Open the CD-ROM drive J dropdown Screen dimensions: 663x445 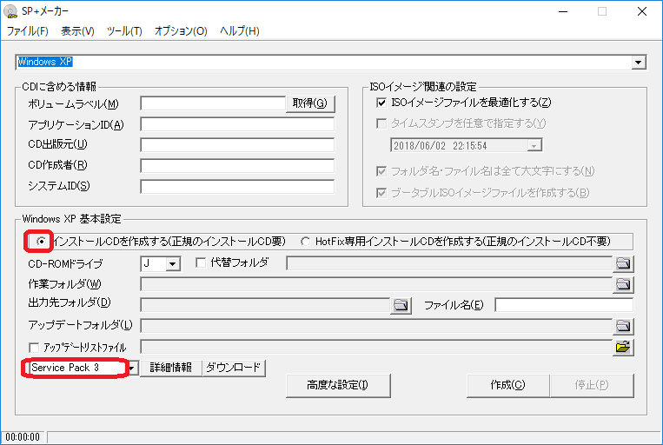(x=172, y=264)
